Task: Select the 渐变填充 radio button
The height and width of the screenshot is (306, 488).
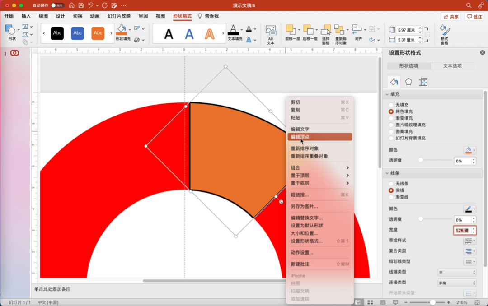Action: pyautogui.click(x=391, y=118)
